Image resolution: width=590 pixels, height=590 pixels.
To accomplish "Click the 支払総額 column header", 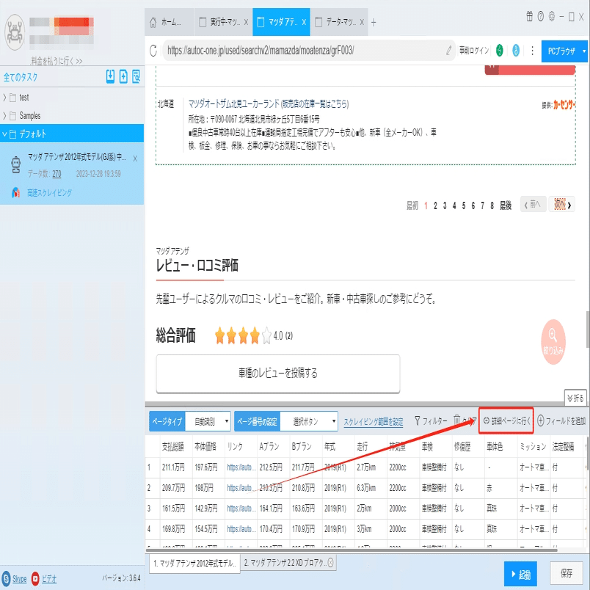I will (172, 447).
